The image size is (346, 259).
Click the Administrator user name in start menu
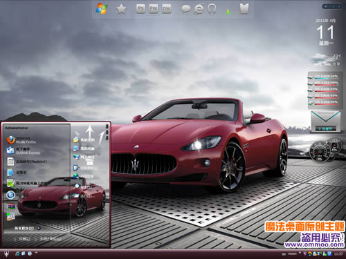pyautogui.click(x=17, y=128)
